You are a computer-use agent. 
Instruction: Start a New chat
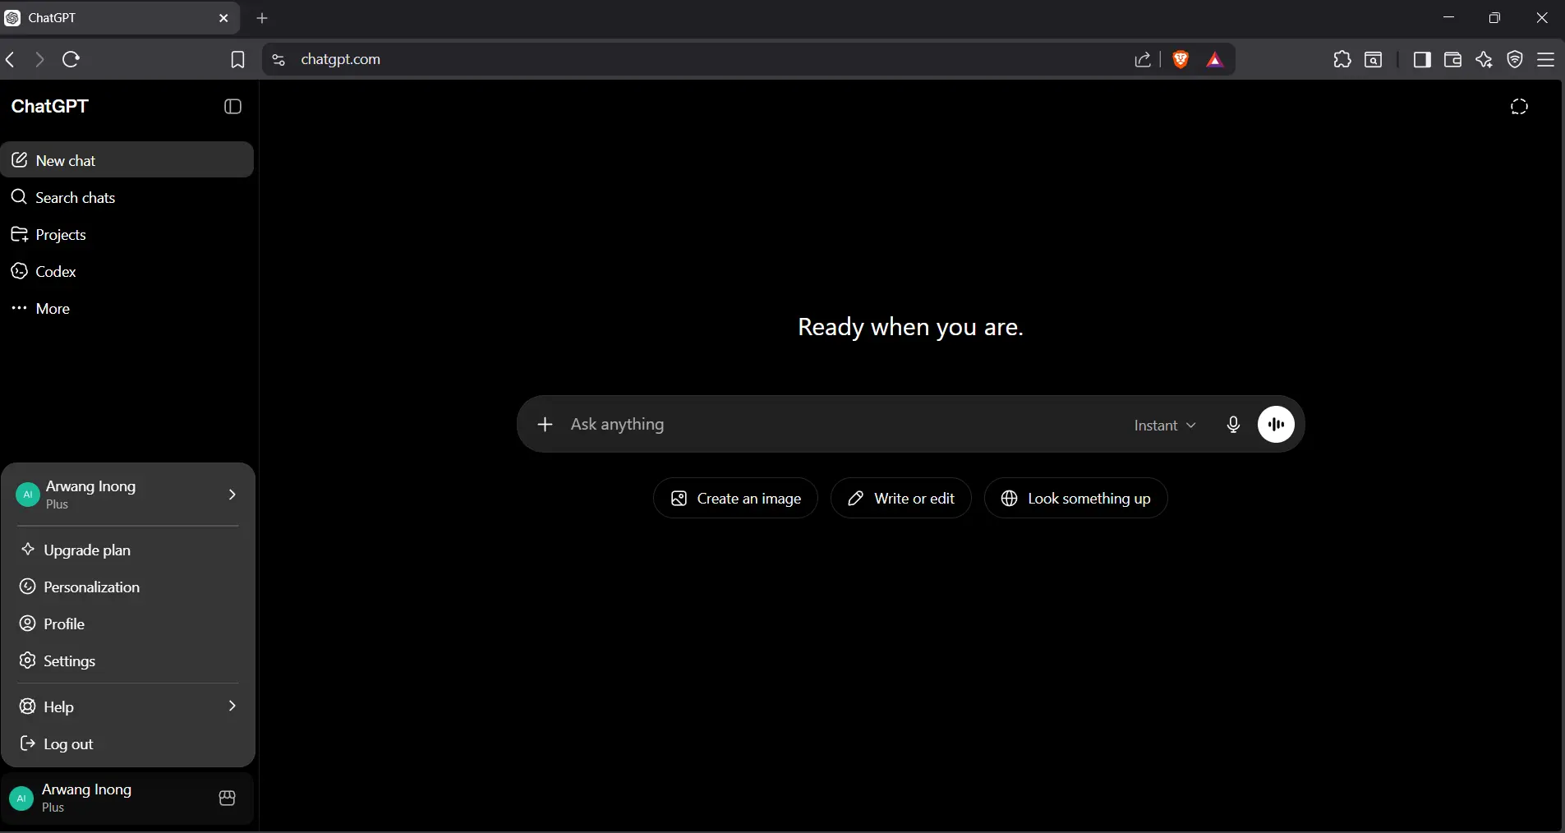click(127, 160)
